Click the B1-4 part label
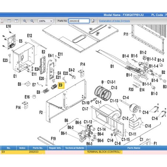 click(126, 56)
